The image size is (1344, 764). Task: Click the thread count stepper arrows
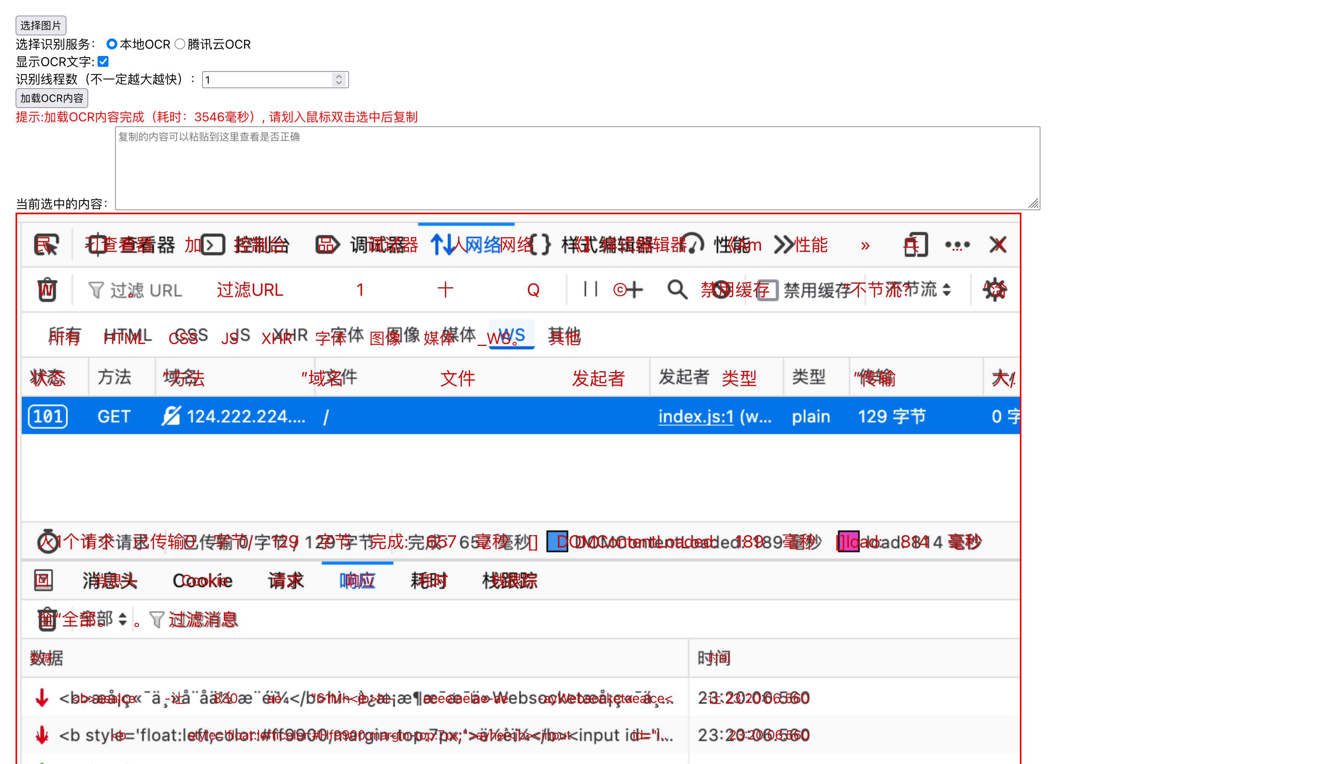click(x=339, y=79)
